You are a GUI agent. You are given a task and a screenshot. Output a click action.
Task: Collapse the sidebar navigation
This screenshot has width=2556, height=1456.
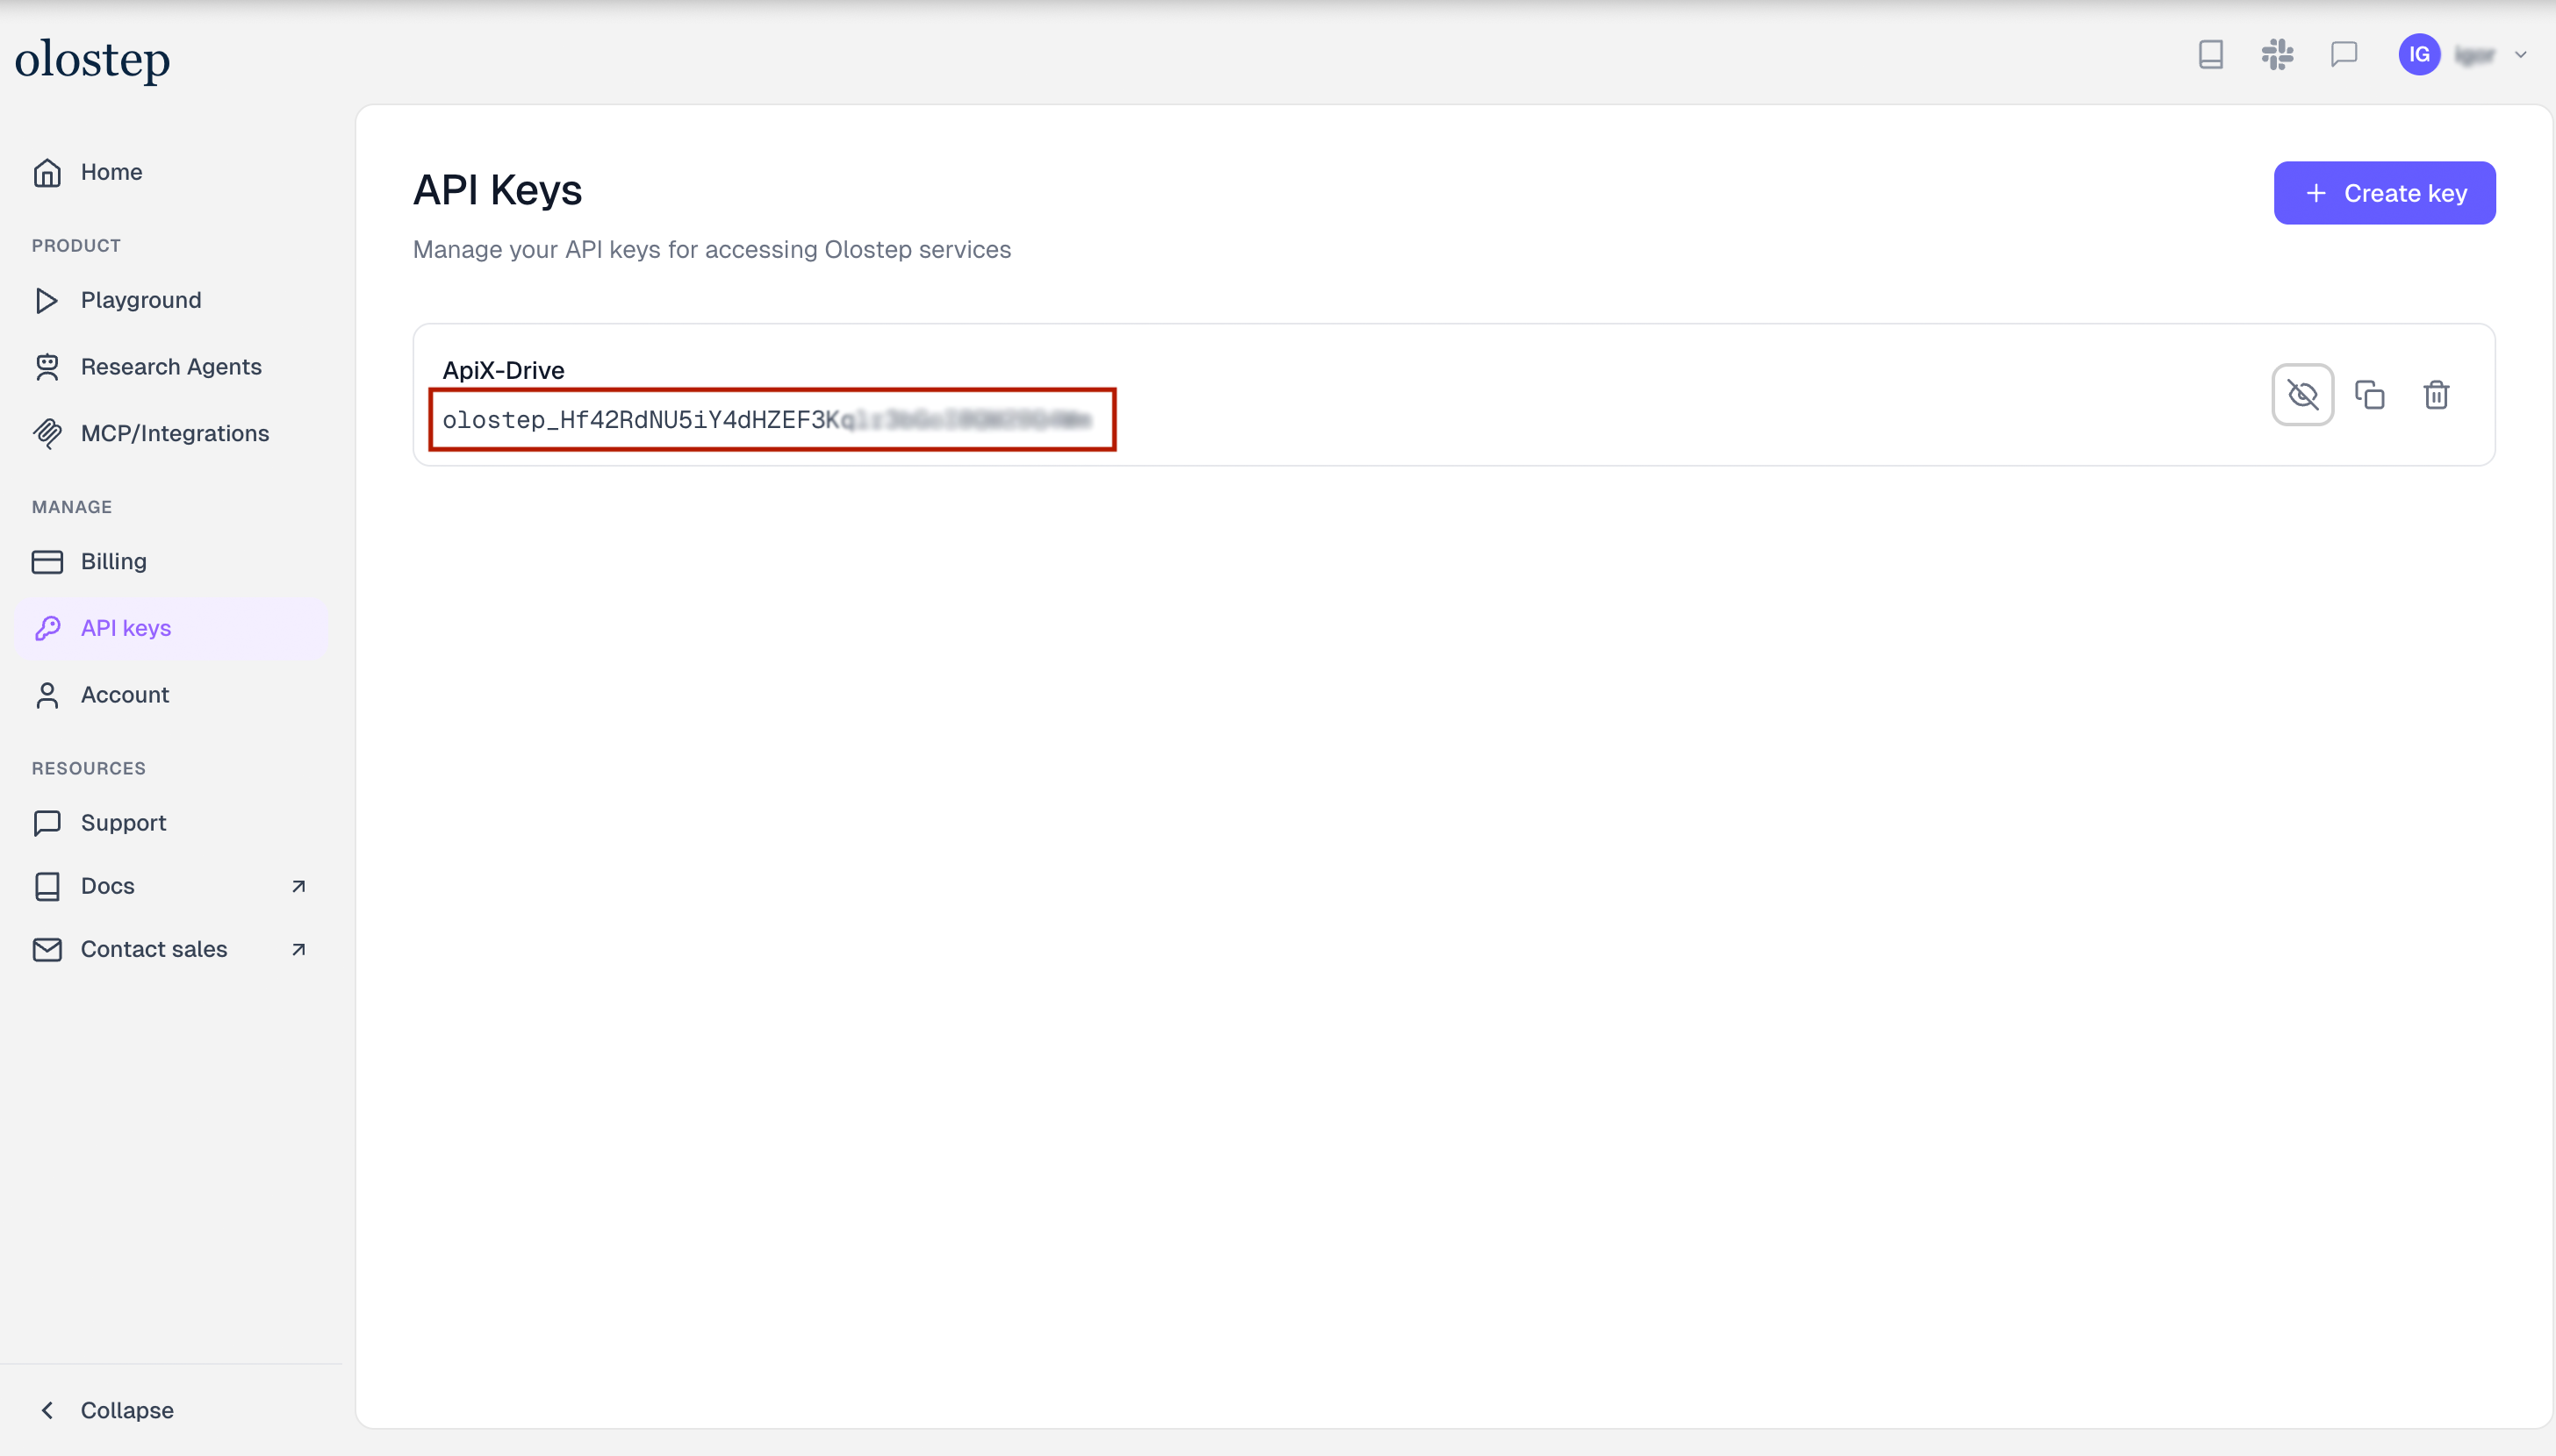pos(126,1410)
